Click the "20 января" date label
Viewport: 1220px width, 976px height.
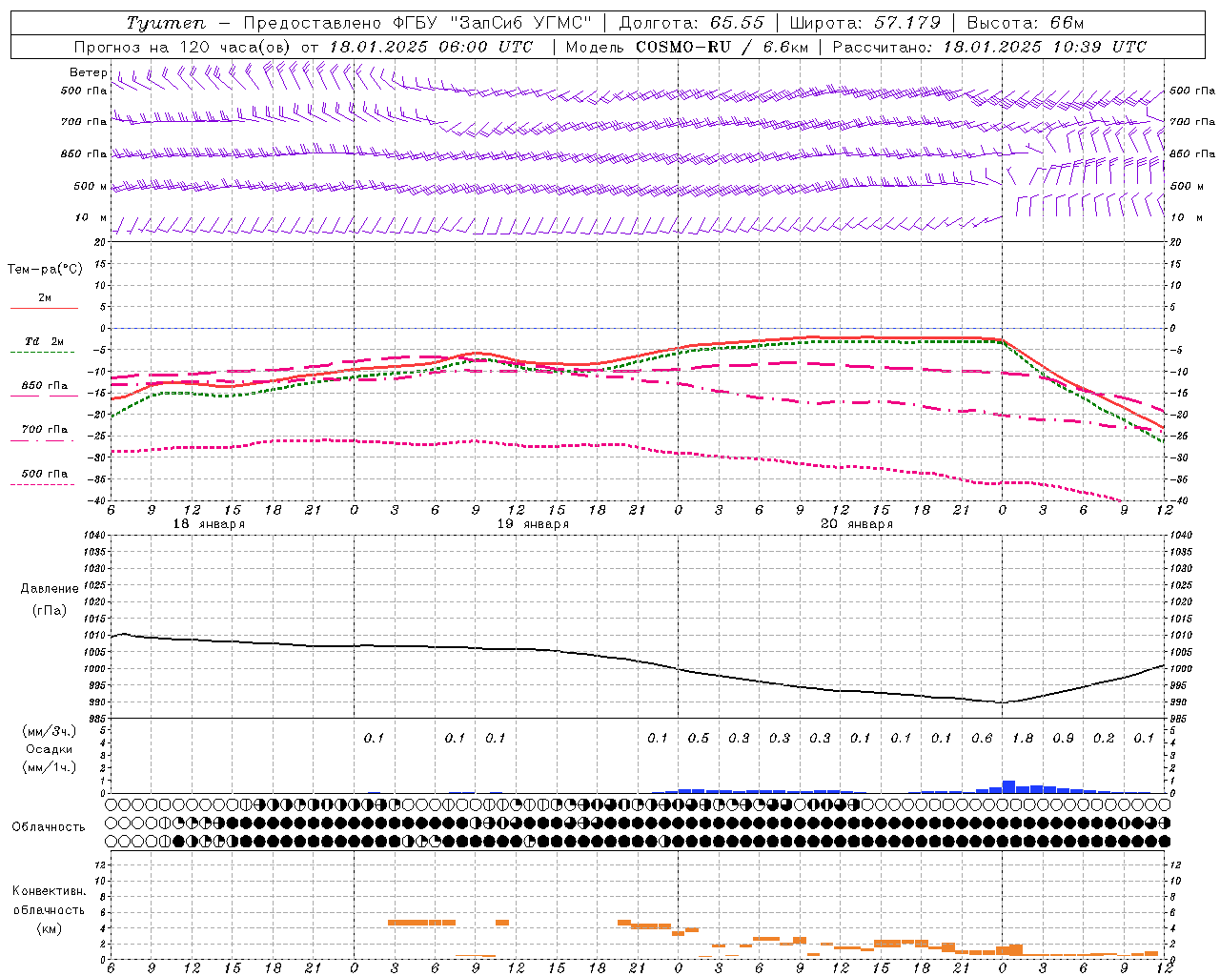(x=857, y=524)
